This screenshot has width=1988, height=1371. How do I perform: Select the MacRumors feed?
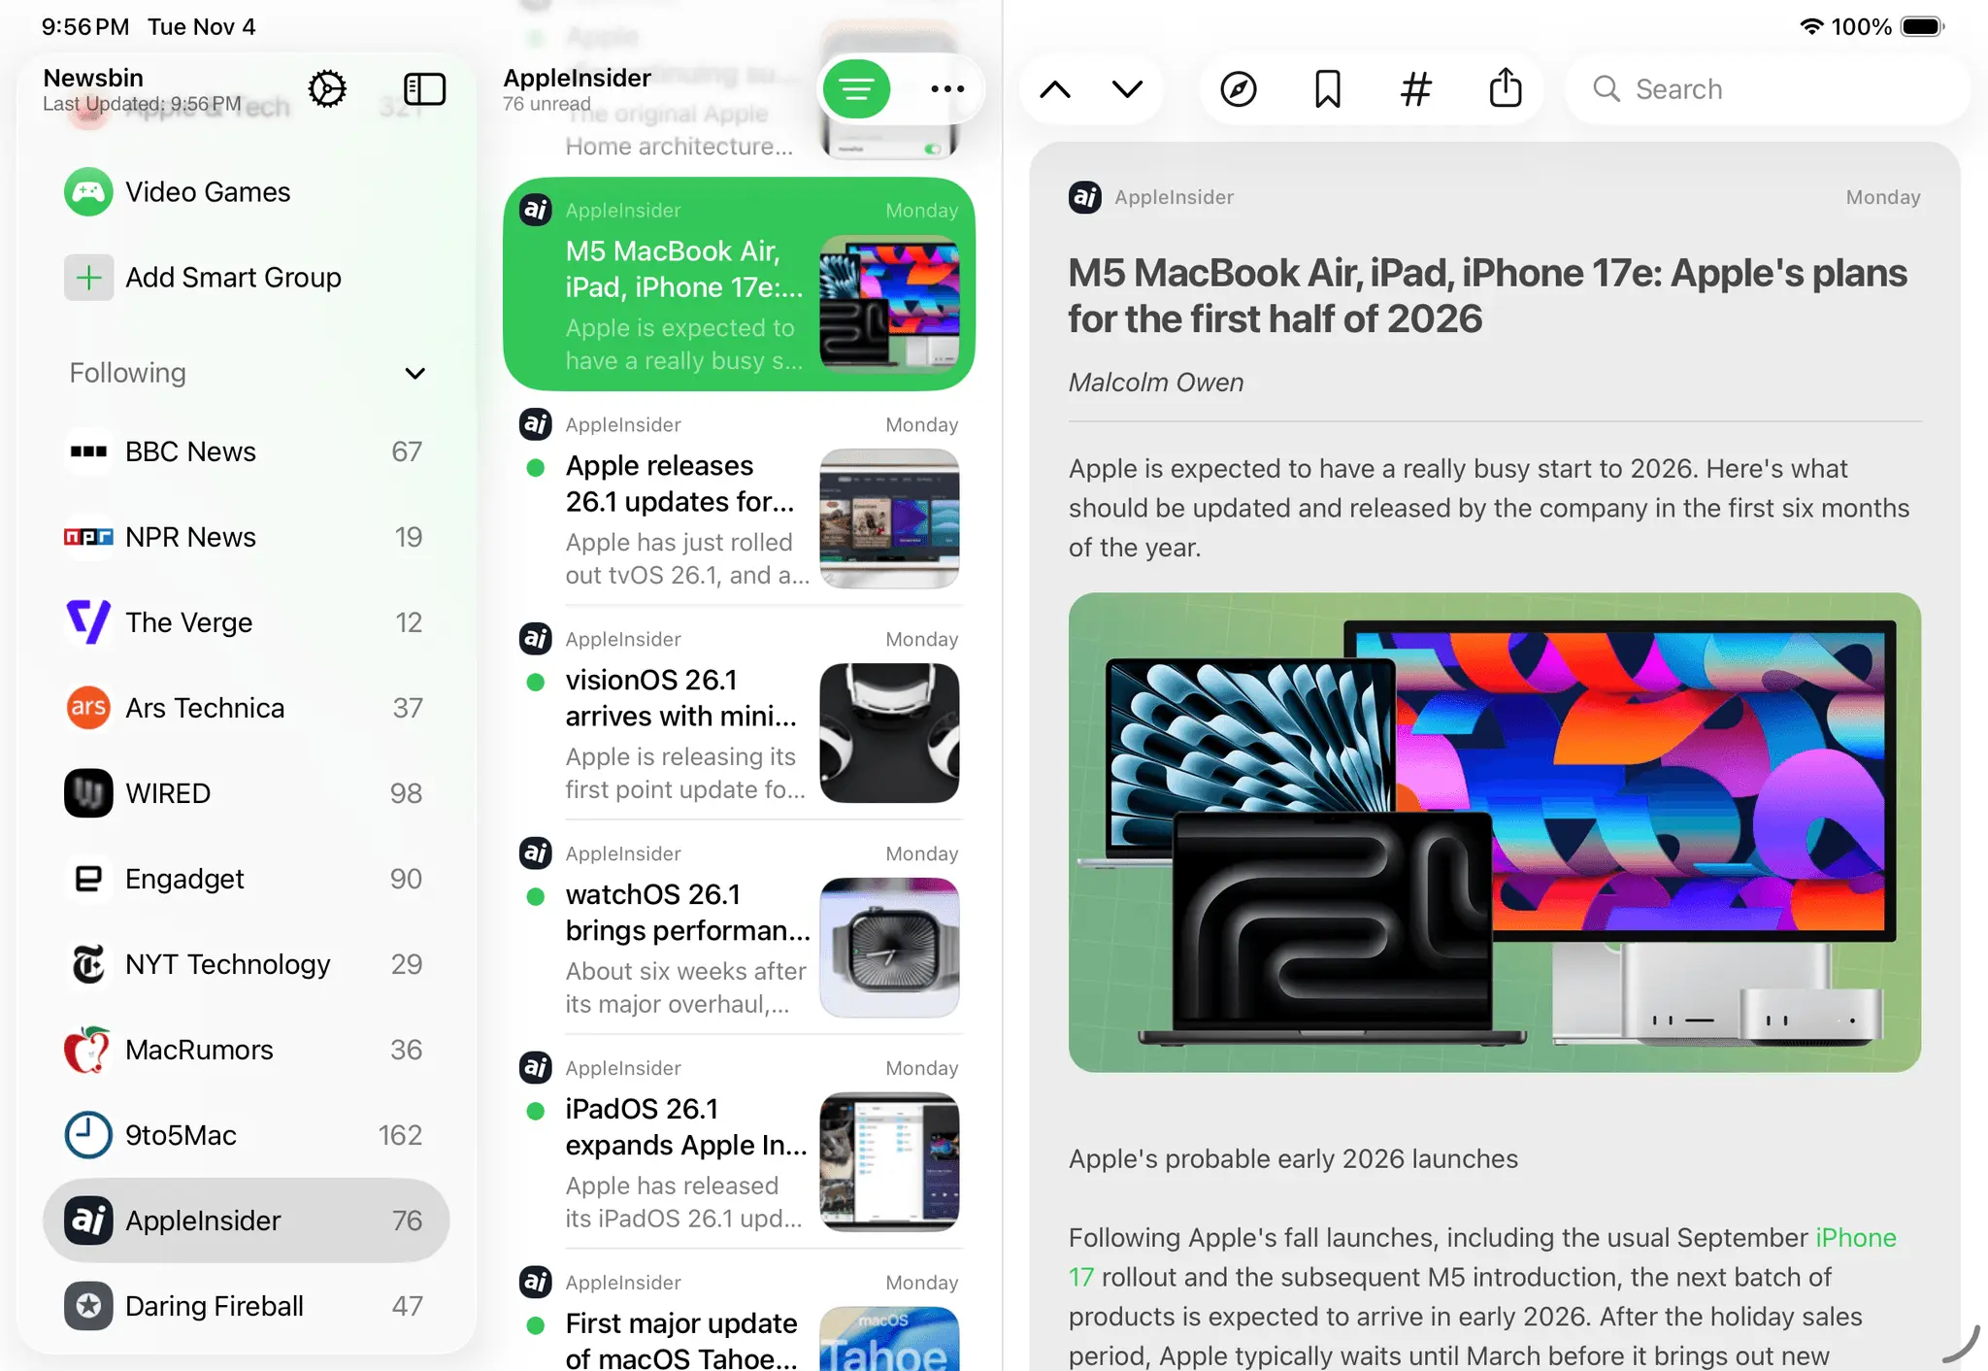[x=247, y=1050]
